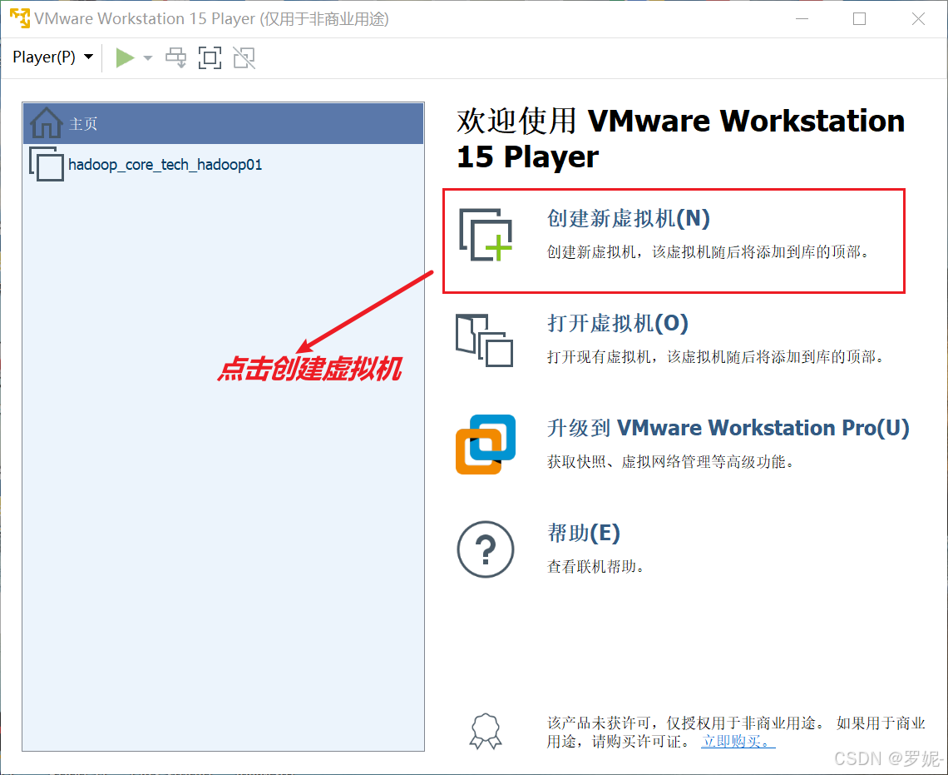Screen dimensions: 948x775
Task: Power on virtual machine with green play button
Action: [125, 58]
